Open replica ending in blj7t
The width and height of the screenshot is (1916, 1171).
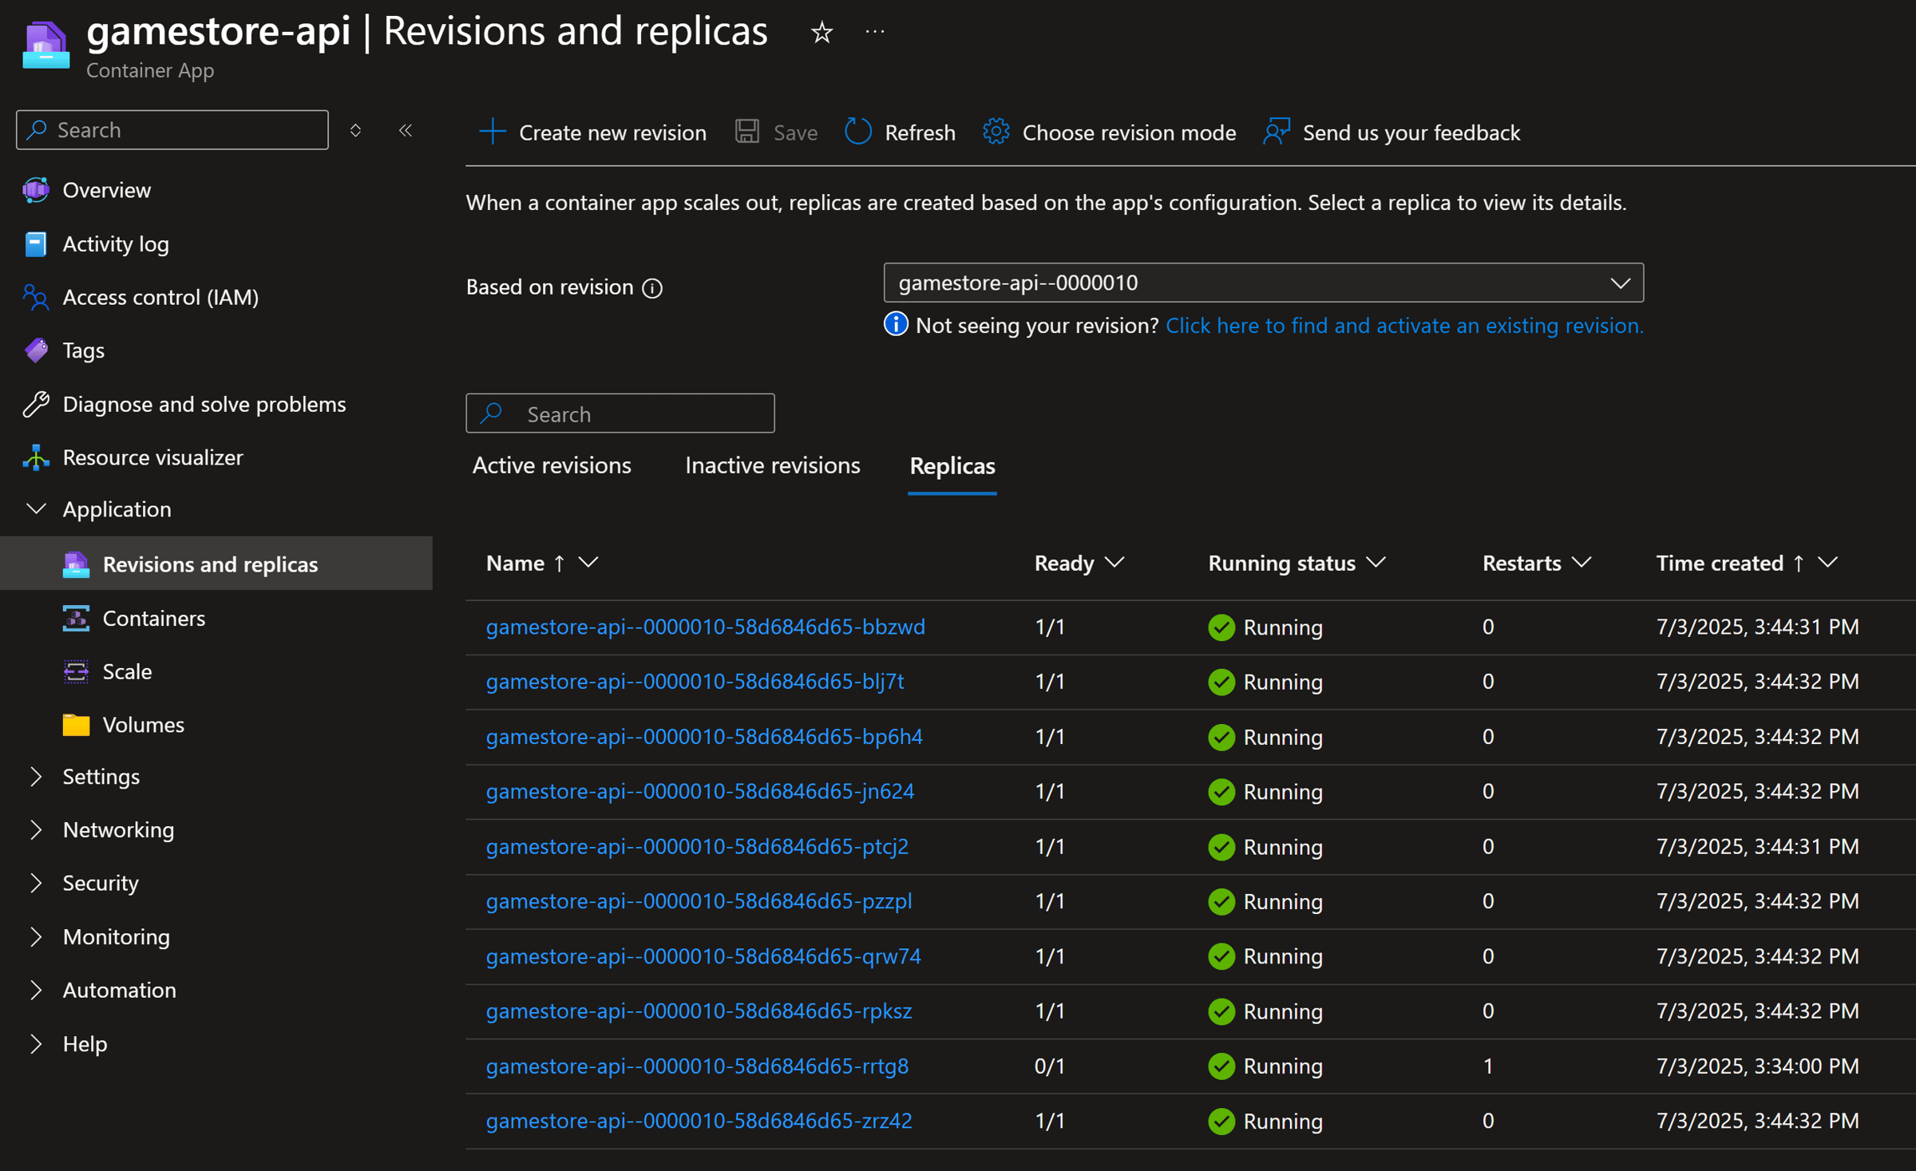pos(695,682)
